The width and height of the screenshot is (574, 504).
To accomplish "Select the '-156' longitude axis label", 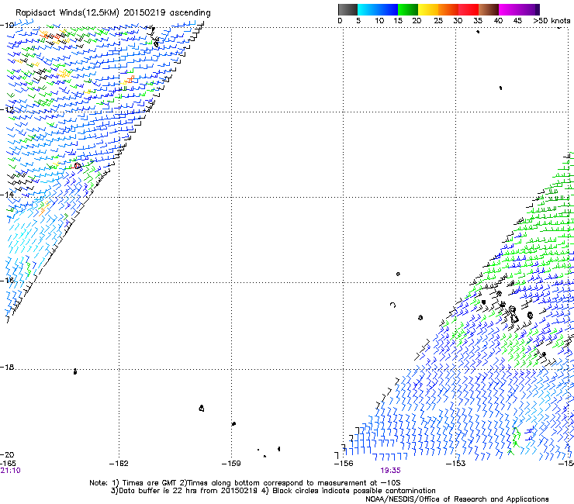I will click(x=344, y=464).
